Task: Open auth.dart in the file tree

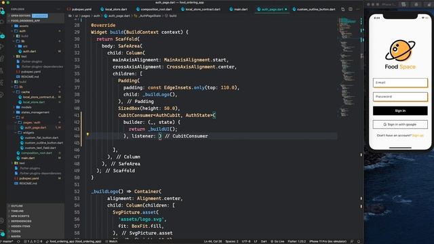Action: pos(29,52)
